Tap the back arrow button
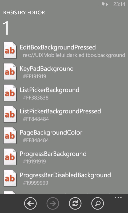Image resolution: width=128 pixels, height=213 pixels. 30,203
